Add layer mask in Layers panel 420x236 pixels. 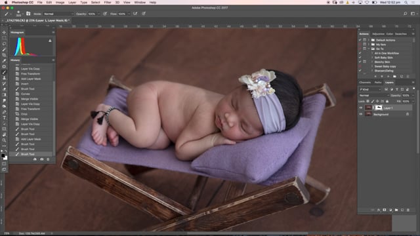(x=385, y=210)
